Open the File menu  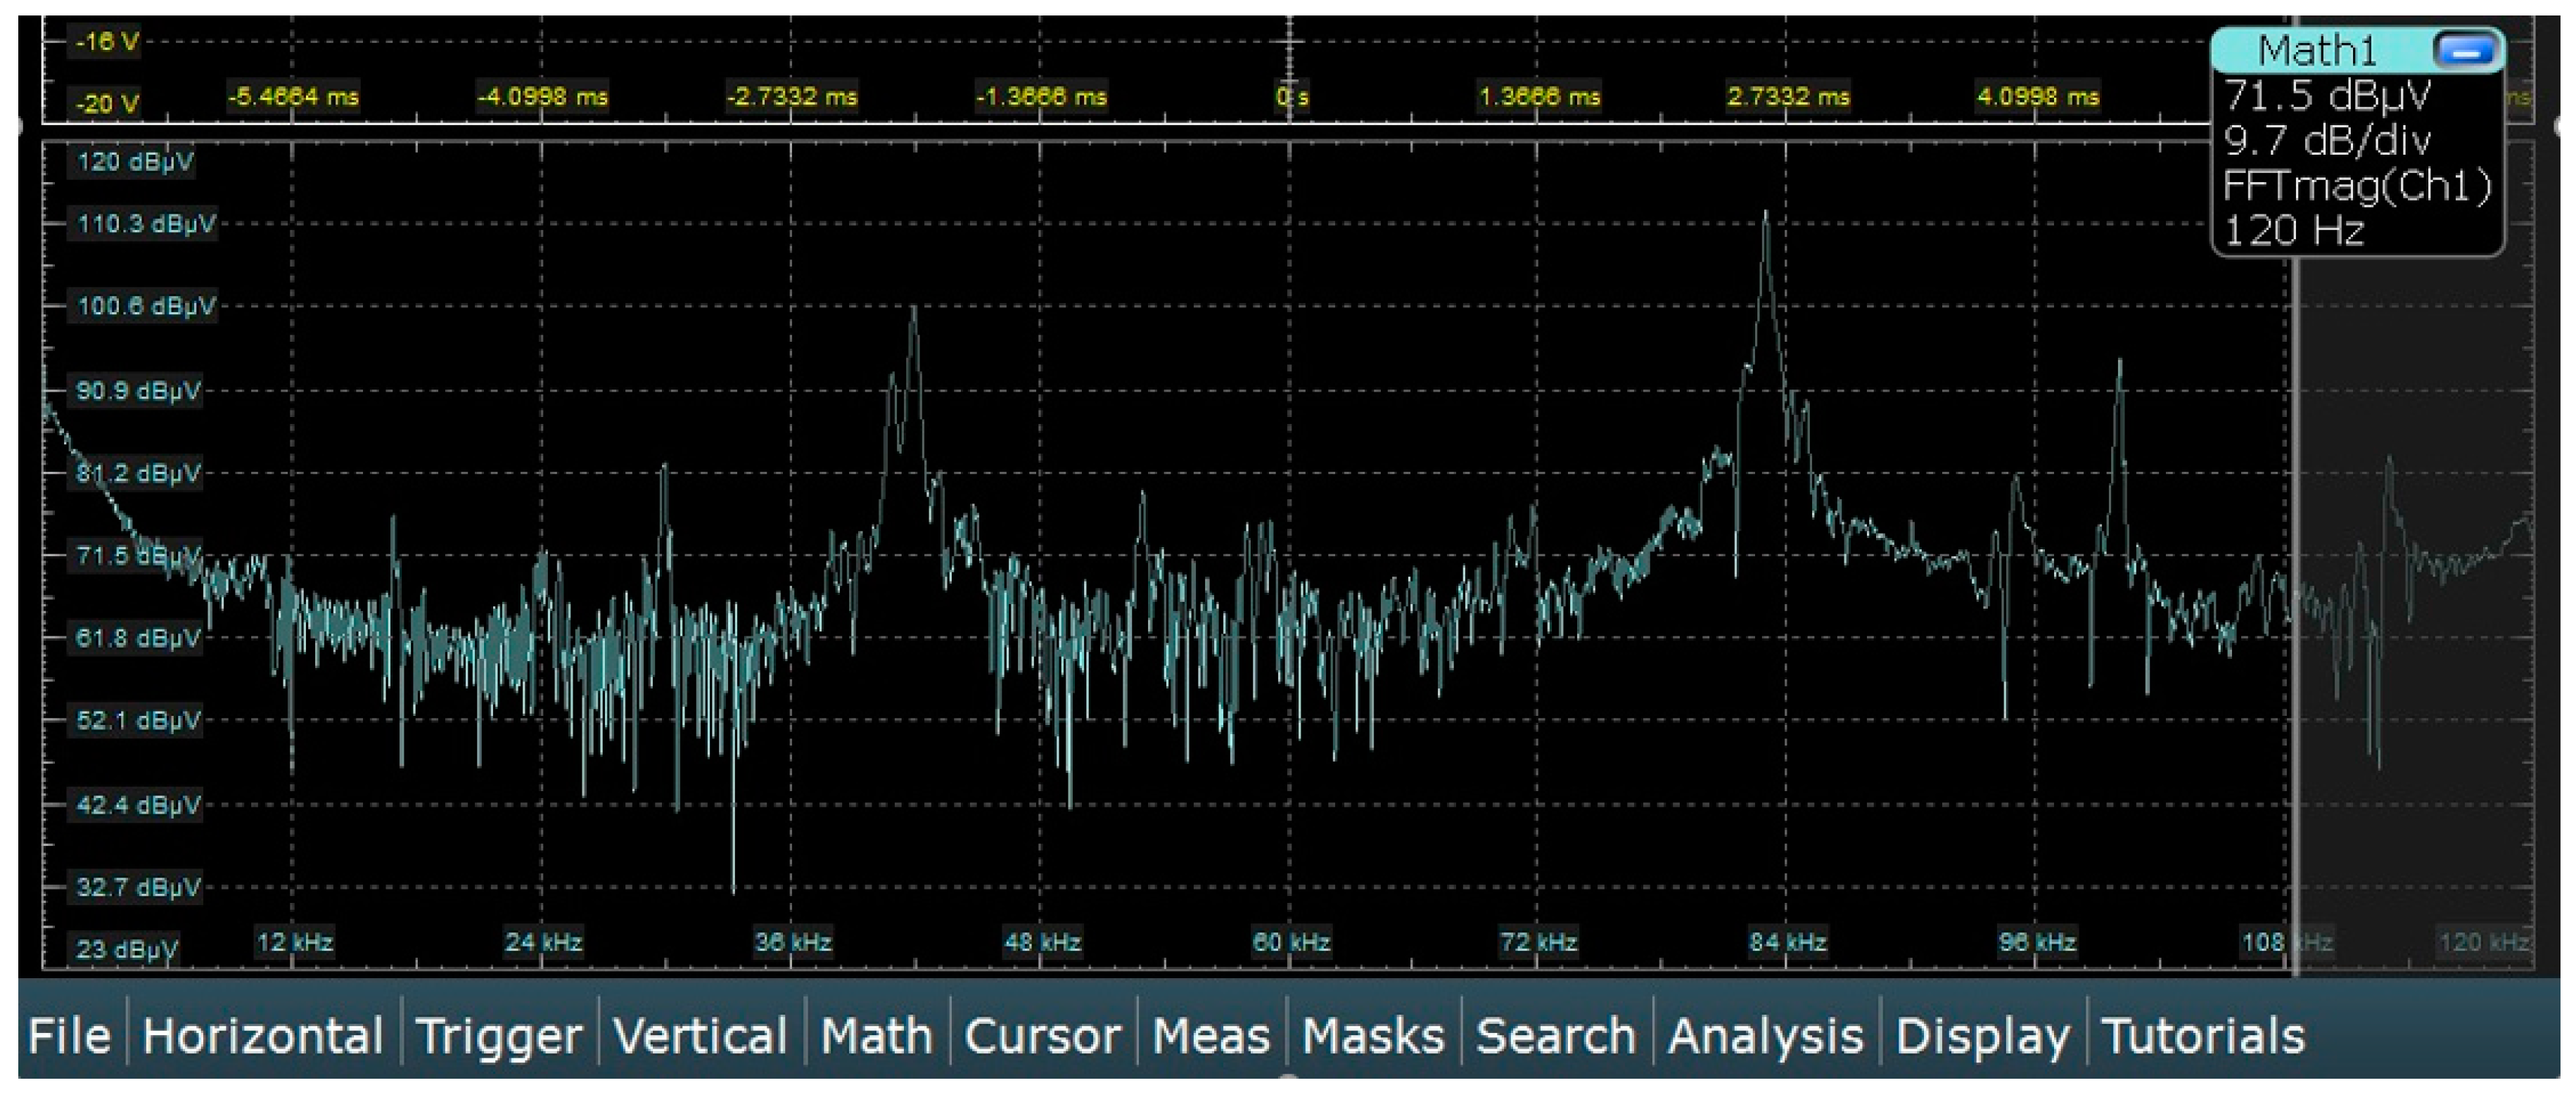click(x=69, y=1035)
